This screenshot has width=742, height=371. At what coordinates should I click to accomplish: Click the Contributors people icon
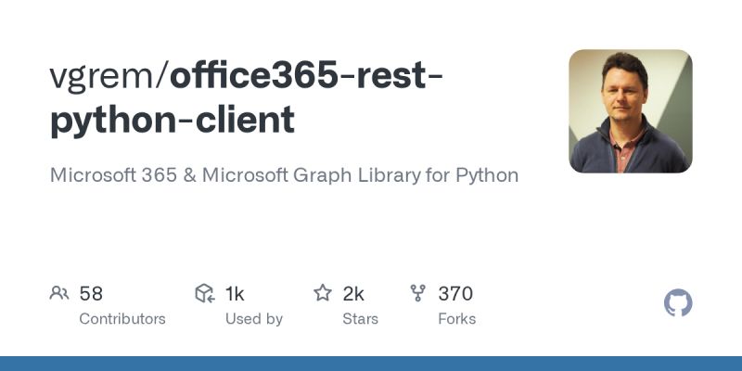click(x=59, y=294)
